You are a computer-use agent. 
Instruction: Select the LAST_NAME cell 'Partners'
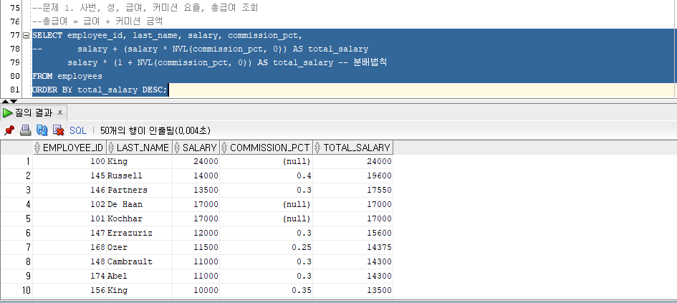139,190
